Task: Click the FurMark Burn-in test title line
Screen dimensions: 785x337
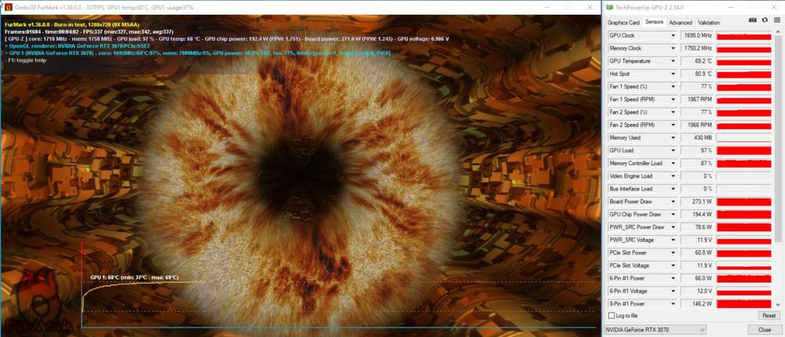Action: click(x=72, y=24)
